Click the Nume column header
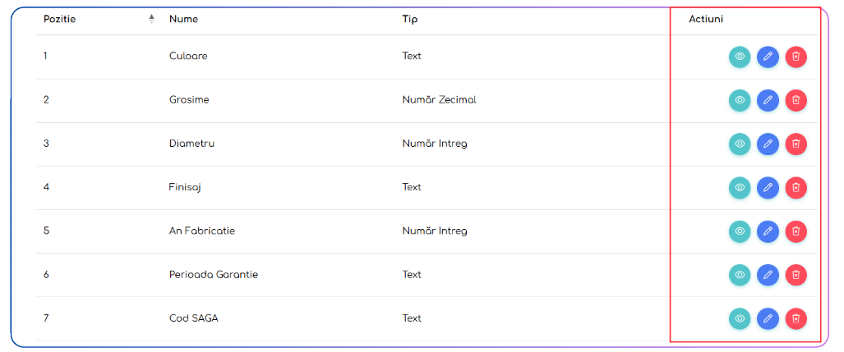844x352 pixels. pos(183,19)
